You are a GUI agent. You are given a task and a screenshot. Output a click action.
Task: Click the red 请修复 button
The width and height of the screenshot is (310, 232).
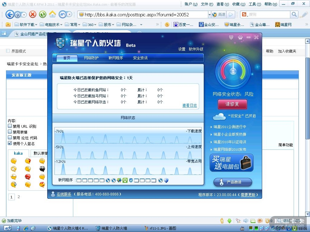[x=232, y=104]
